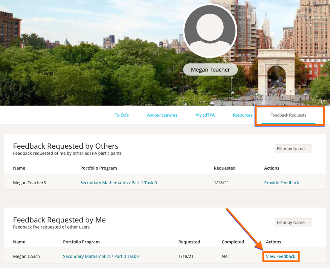Click the default profile avatar icon
Viewport: 331px width, 268px height.
coord(210,30)
